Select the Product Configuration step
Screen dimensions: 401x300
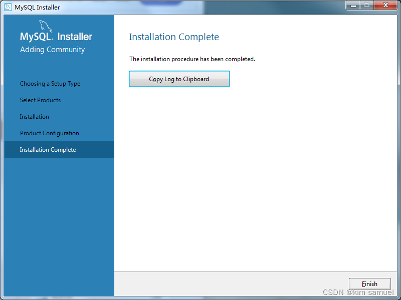tap(49, 133)
